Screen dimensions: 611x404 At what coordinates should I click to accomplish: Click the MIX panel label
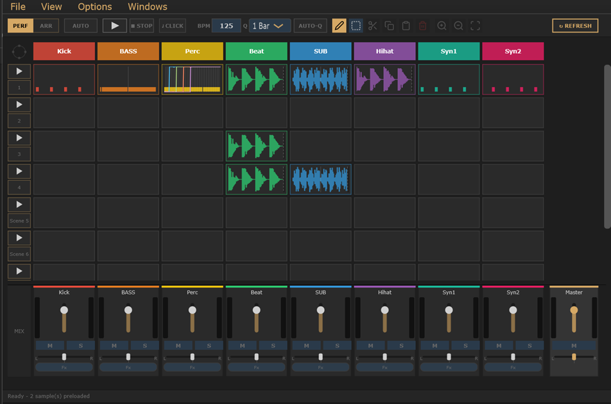point(19,332)
